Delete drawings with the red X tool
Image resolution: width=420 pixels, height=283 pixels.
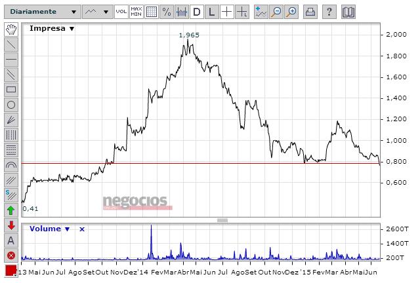(11, 255)
